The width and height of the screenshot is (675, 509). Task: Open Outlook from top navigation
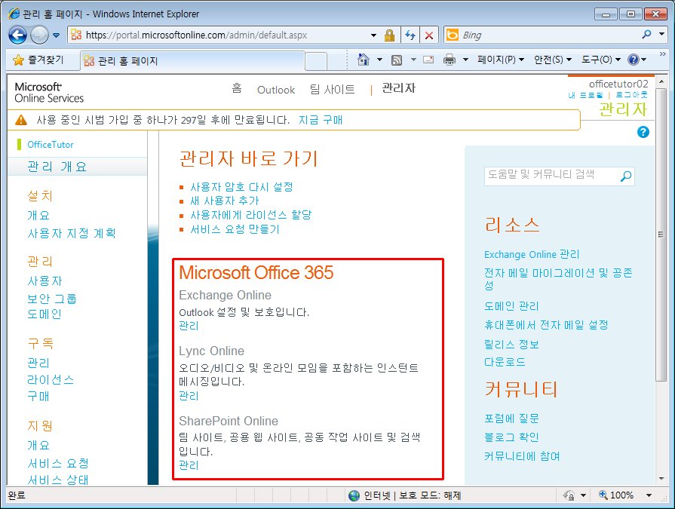click(x=276, y=90)
